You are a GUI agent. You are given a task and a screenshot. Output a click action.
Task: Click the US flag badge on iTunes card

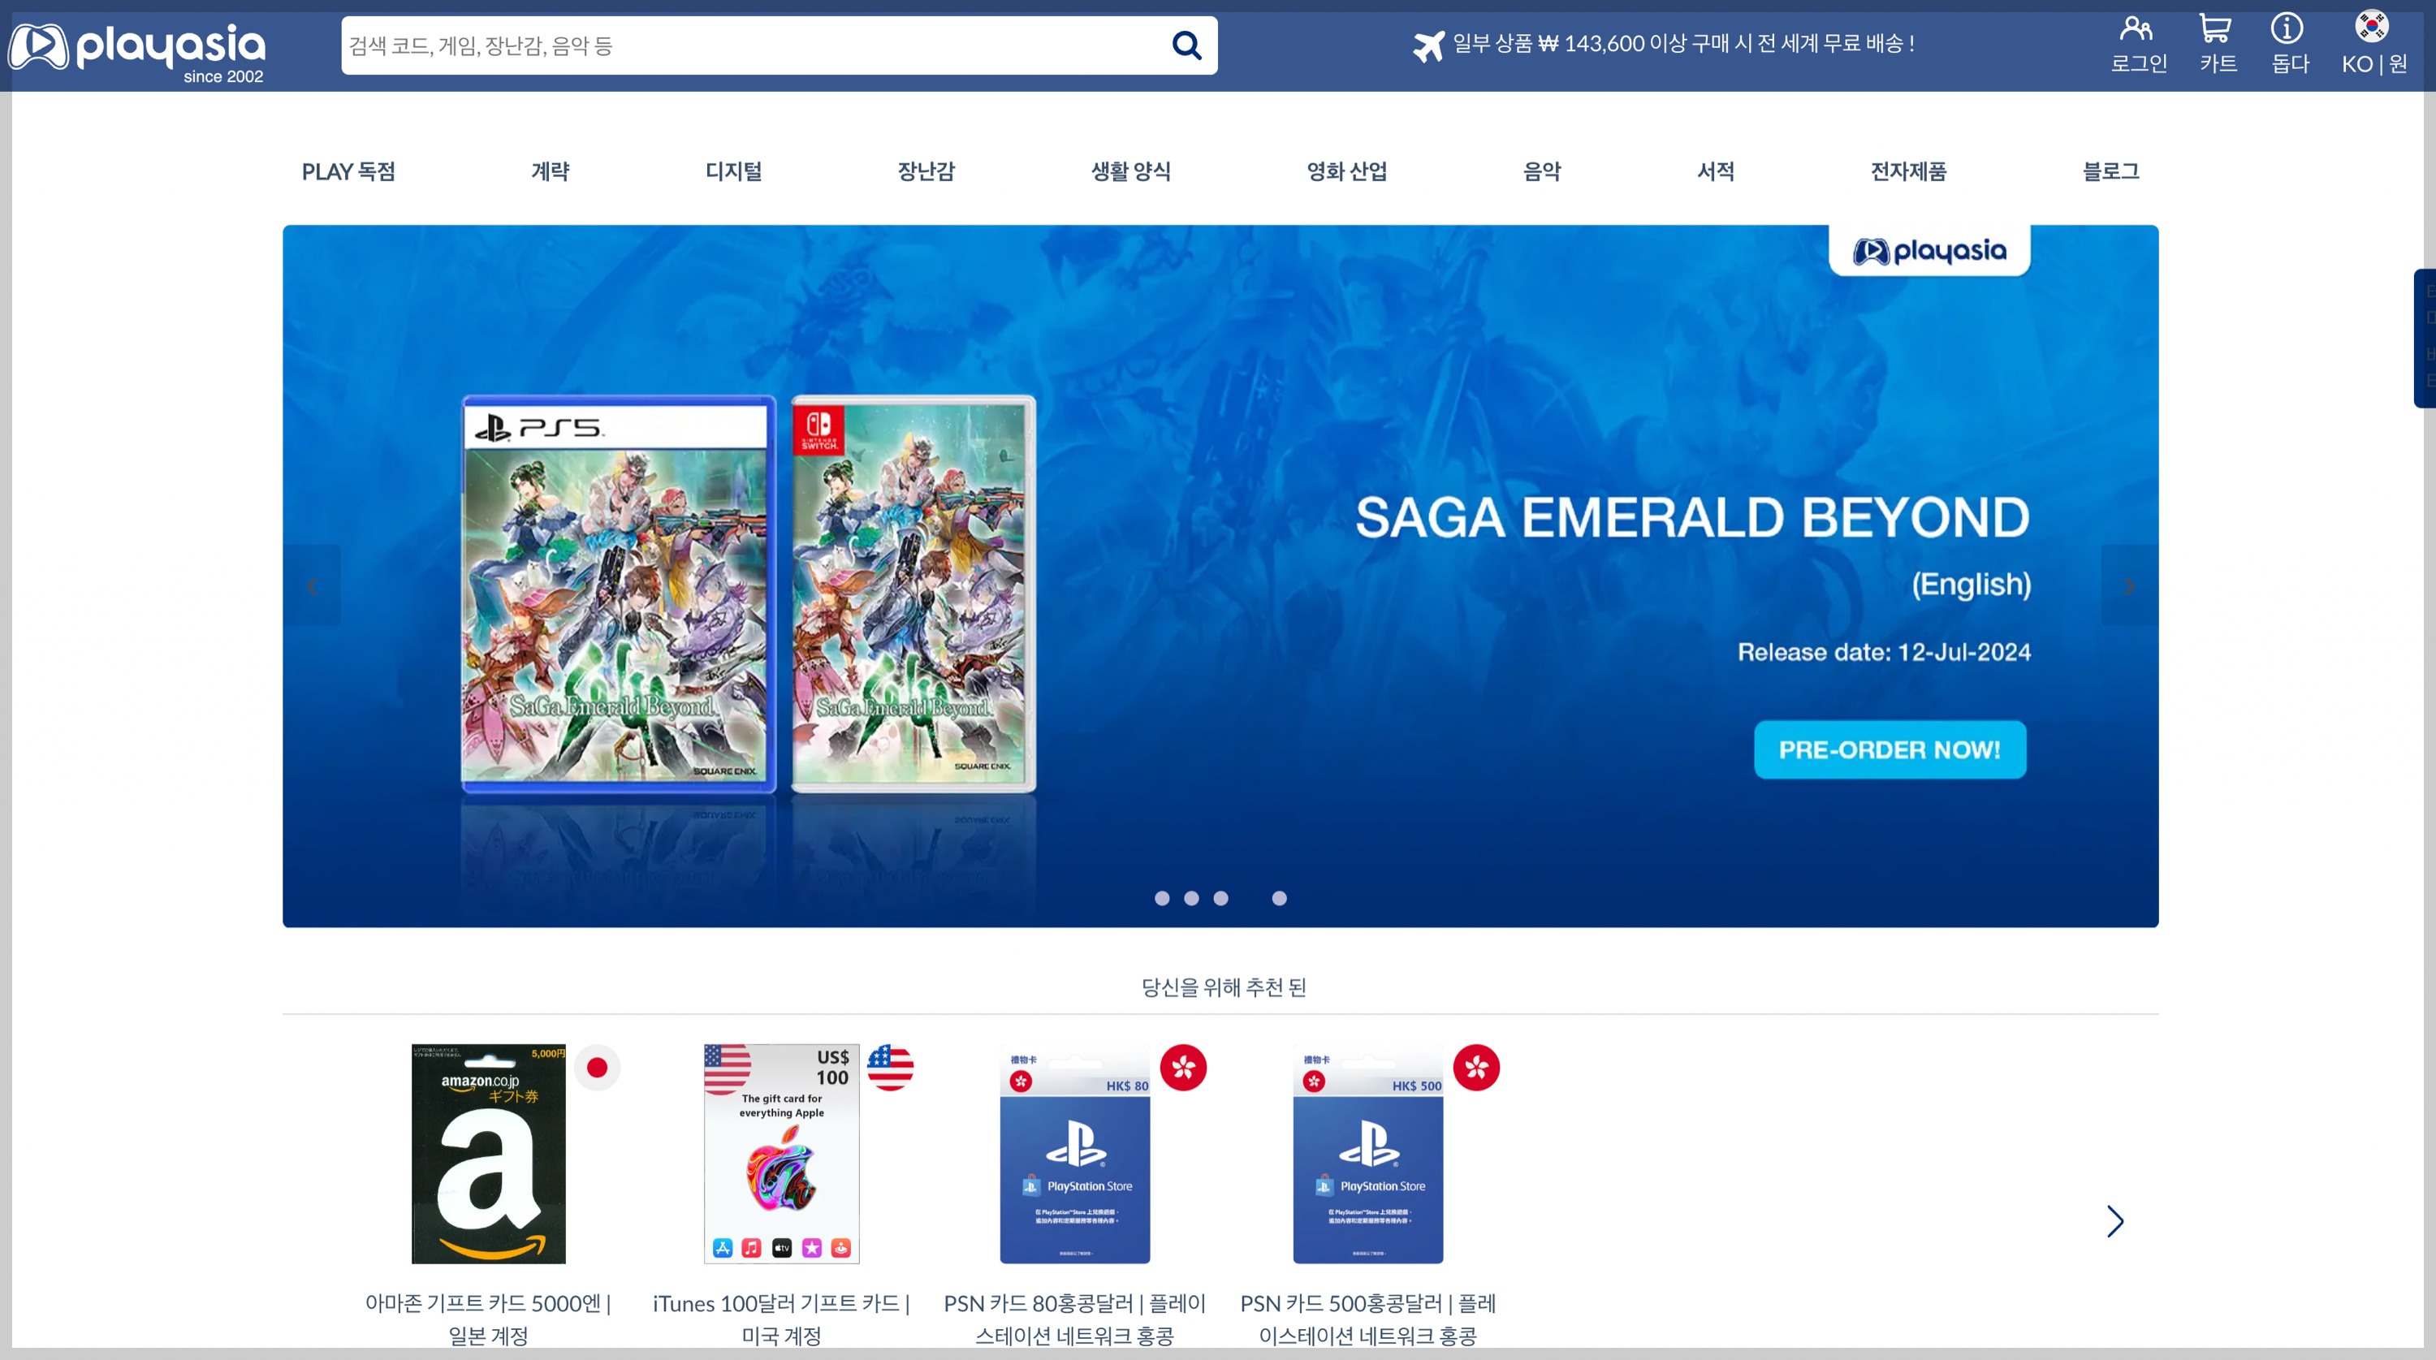(890, 1068)
